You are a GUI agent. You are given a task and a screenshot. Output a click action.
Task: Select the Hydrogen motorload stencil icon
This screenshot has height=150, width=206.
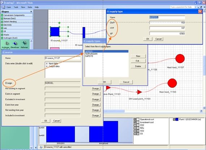click(7, 43)
